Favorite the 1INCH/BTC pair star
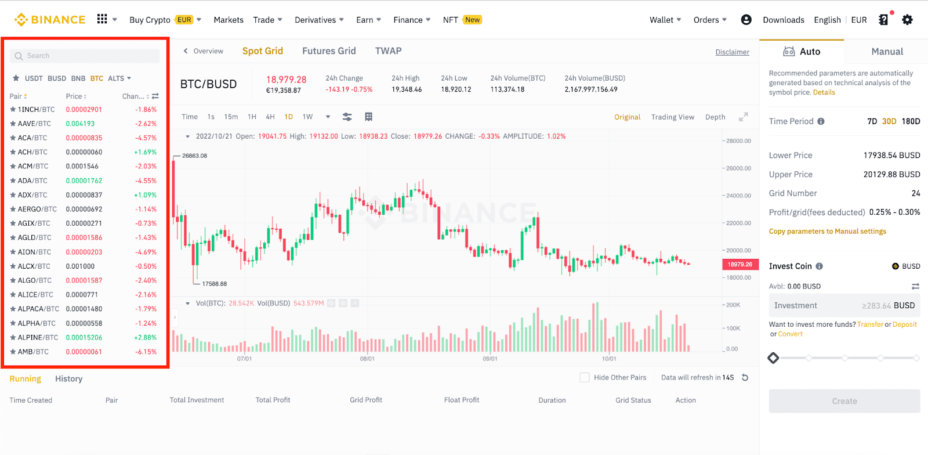This screenshot has width=928, height=455. click(13, 109)
